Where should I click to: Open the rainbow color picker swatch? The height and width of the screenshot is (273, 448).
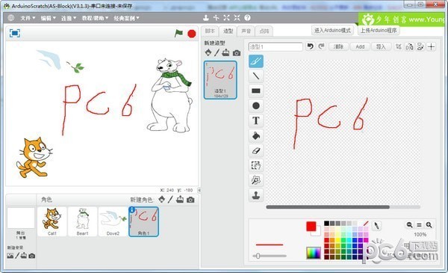[314, 253]
